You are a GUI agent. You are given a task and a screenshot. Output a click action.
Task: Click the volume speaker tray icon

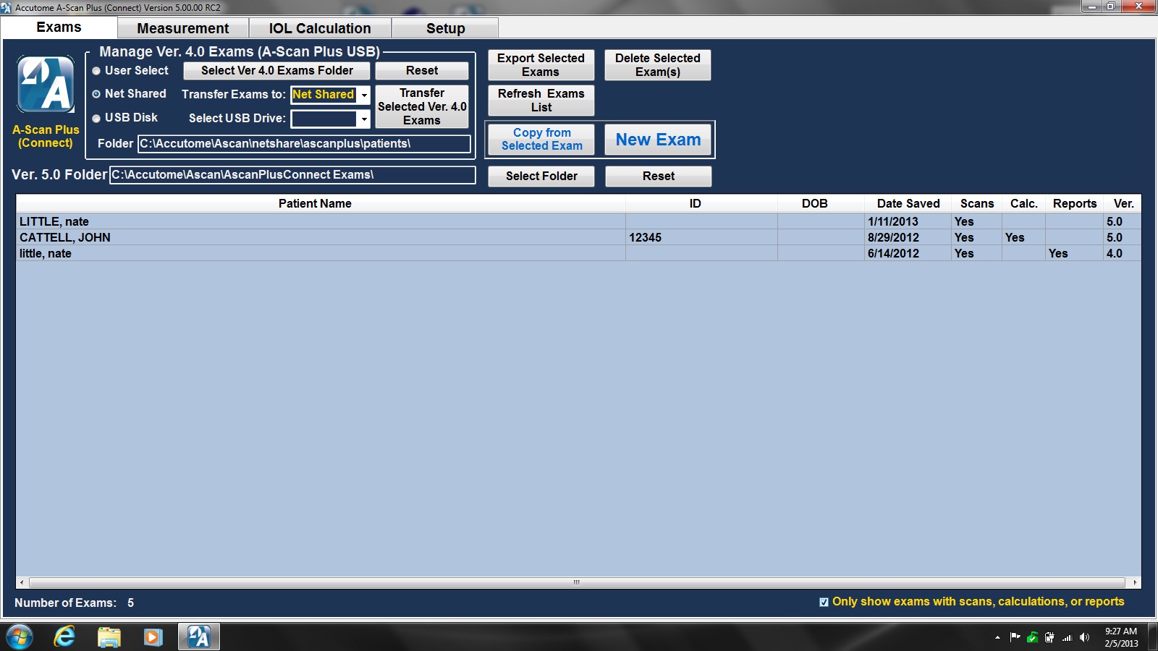(x=1084, y=637)
